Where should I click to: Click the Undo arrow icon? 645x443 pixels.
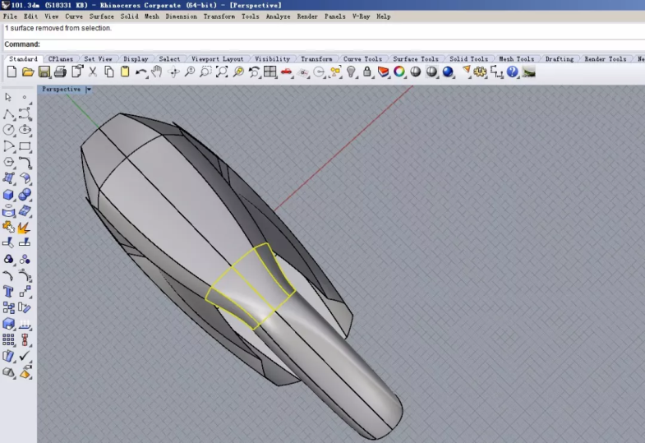tap(141, 72)
